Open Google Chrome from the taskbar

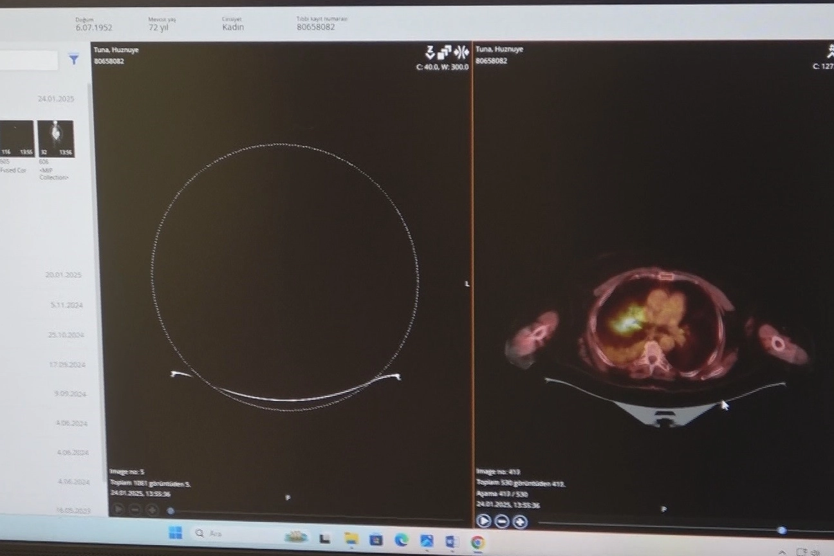[x=477, y=542]
